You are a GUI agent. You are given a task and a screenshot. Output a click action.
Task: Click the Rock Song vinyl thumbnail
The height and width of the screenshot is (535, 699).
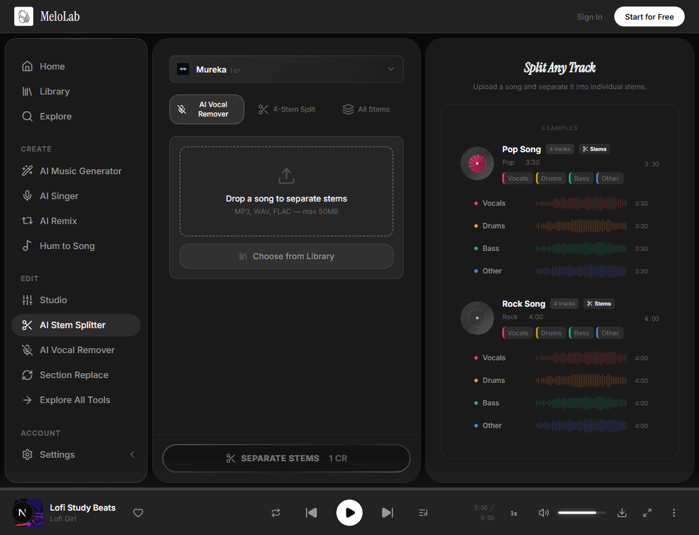tap(477, 319)
